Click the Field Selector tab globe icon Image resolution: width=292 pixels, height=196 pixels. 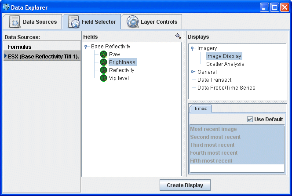[x=74, y=22]
